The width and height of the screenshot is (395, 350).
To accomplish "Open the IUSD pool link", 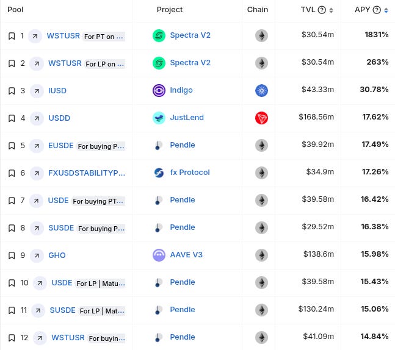I will (57, 91).
